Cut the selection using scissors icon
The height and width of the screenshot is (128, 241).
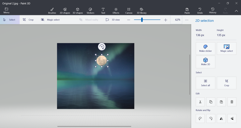[200, 102]
